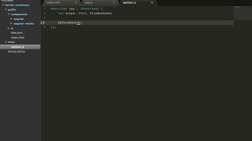Switch to the index.html tab
The image size is (252, 141).
pos(54,3)
